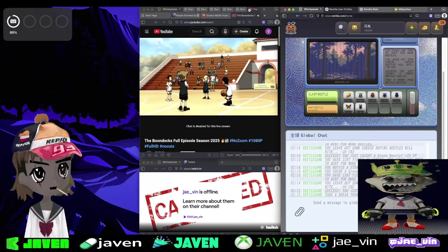The height and width of the screenshot is (252, 448).
Task: Click the YouTube search magnifier button
Action: point(212,31)
